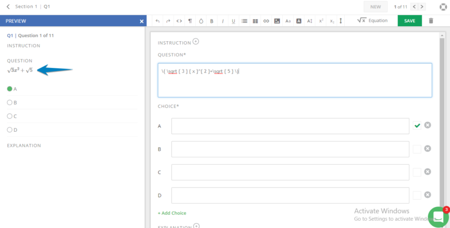Apply superscript formatting
450x228 pixels.
pos(321,21)
